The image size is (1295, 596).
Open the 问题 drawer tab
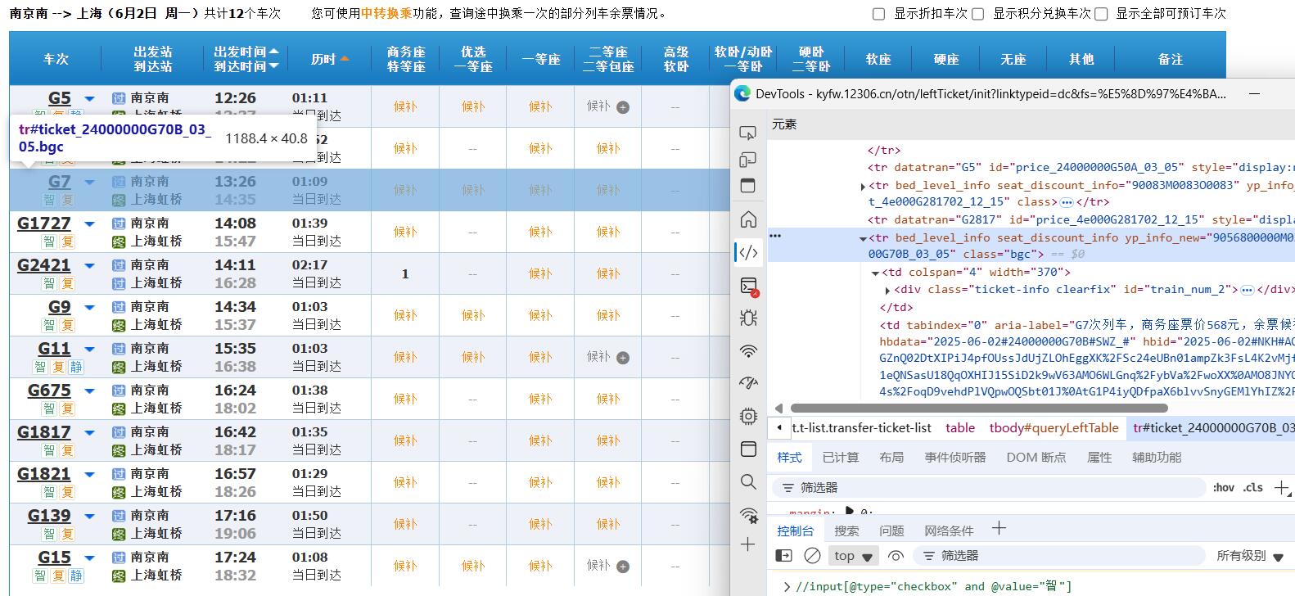coord(891,531)
